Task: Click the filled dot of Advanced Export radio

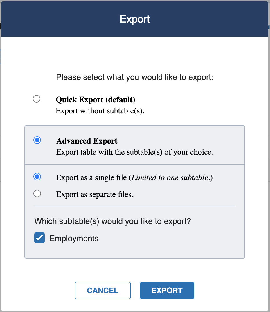Action: (37, 140)
